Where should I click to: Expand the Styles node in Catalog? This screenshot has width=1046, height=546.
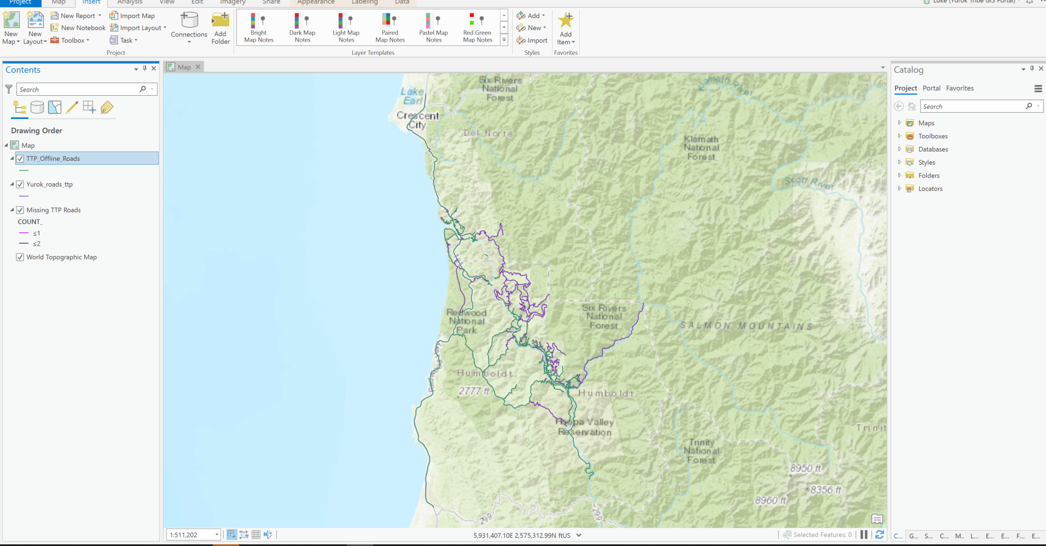click(x=899, y=162)
